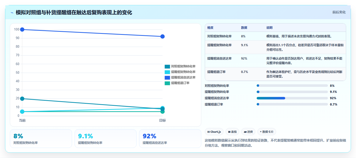Click the 提醒组退订率 progress bar

pos(292,104)
